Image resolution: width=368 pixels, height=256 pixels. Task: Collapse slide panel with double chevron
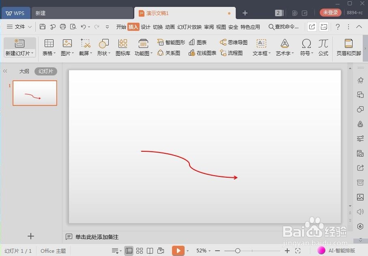[x=5, y=71]
